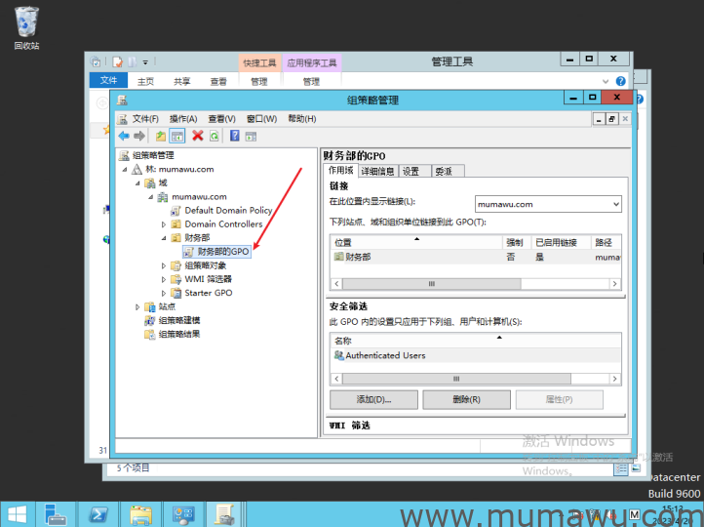Switch to the 设置 tab
Image resolution: width=704 pixels, height=527 pixels.
[411, 171]
